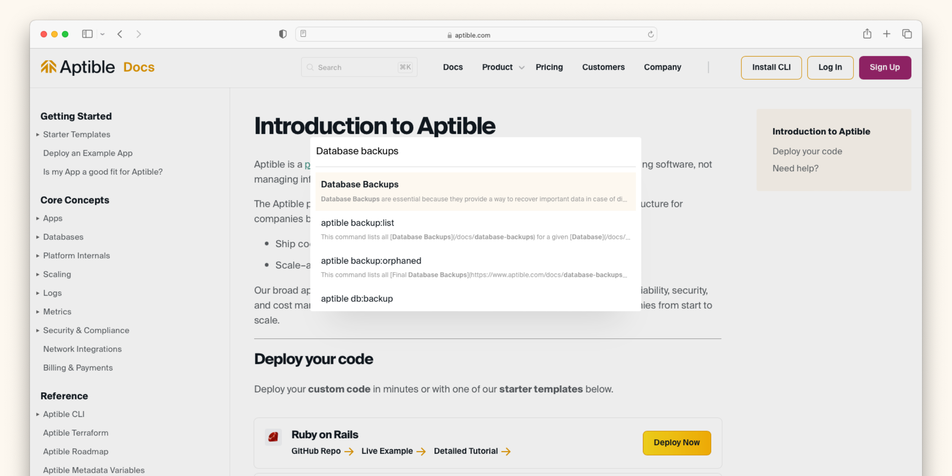952x476 pixels.
Task: Open Aptible Metadata Variables page
Action: pyautogui.click(x=94, y=470)
